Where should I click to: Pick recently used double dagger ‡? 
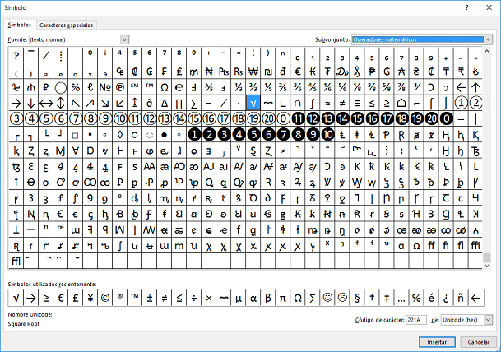pos(387,298)
